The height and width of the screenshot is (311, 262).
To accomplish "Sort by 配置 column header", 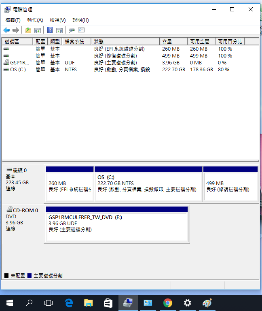I will coord(40,41).
